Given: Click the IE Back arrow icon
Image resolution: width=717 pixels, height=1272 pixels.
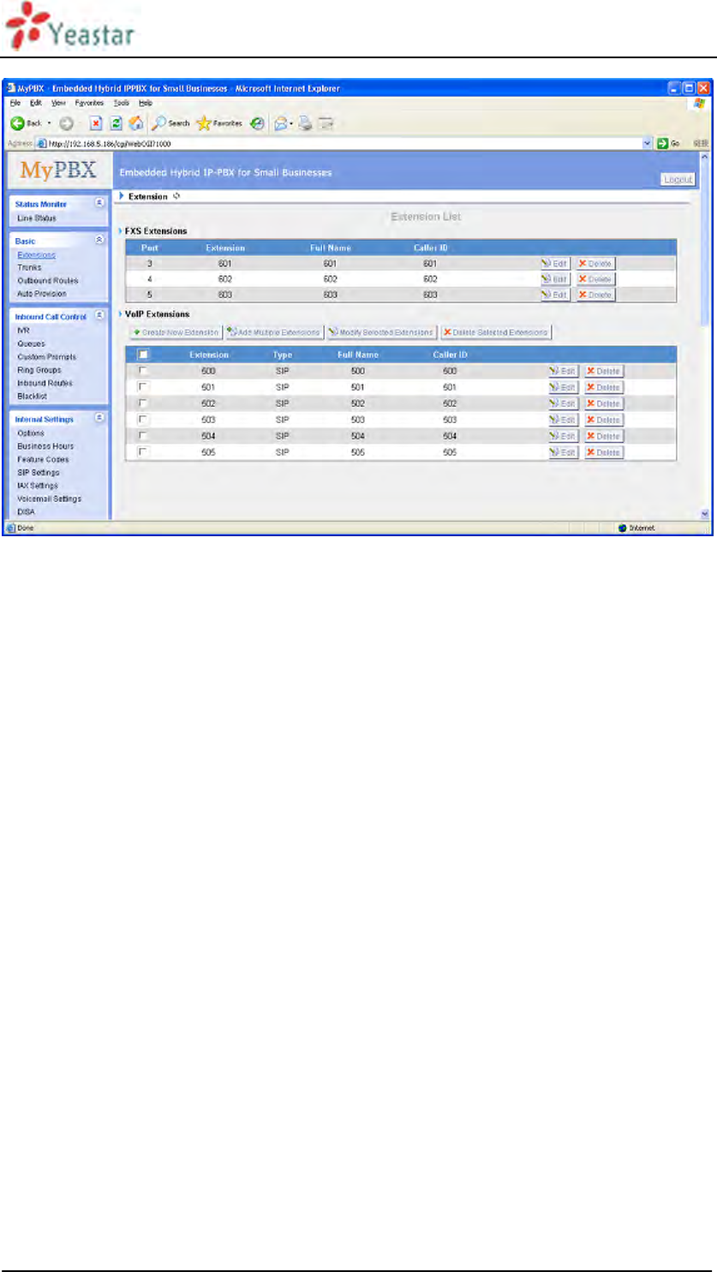Looking at the screenshot, I should (17, 123).
